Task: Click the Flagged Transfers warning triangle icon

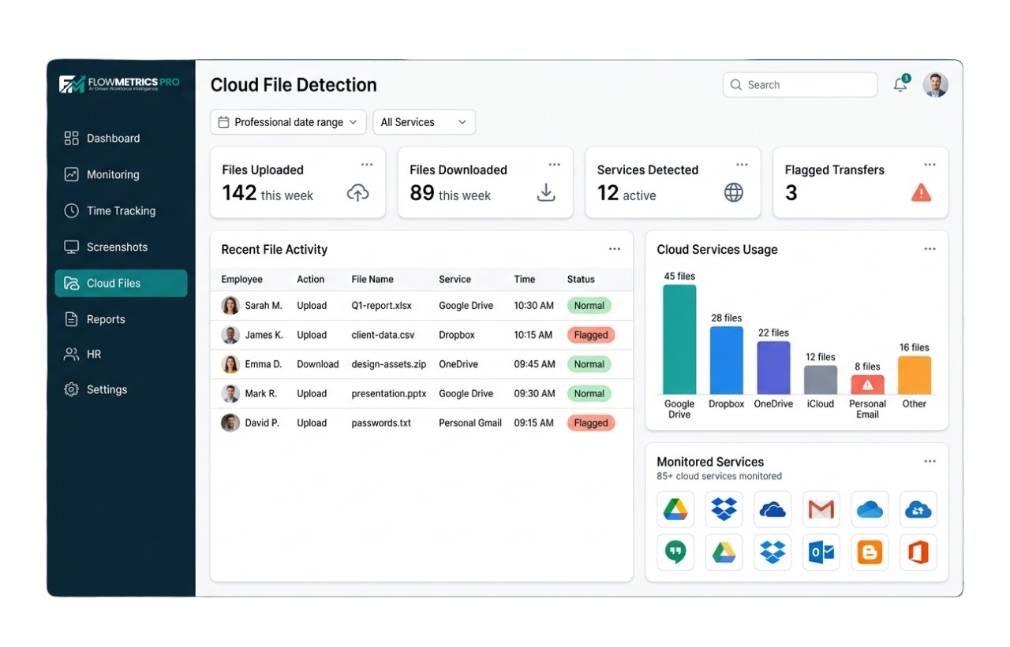Action: 921,192
